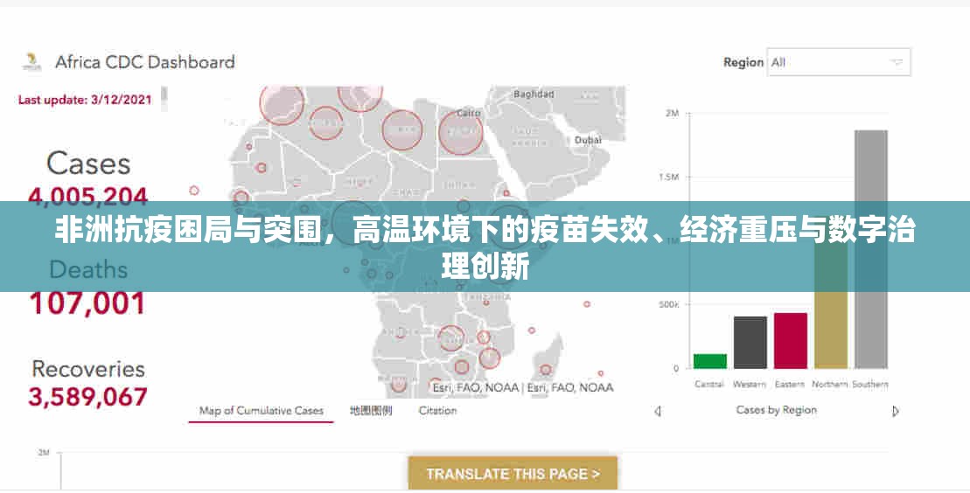Viewport: 970px width, 493px height.
Task: Click the Chinese headline banner text
Action: point(485,249)
